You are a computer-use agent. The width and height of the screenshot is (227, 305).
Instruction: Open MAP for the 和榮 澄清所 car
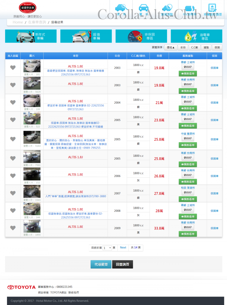tap(188, 192)
